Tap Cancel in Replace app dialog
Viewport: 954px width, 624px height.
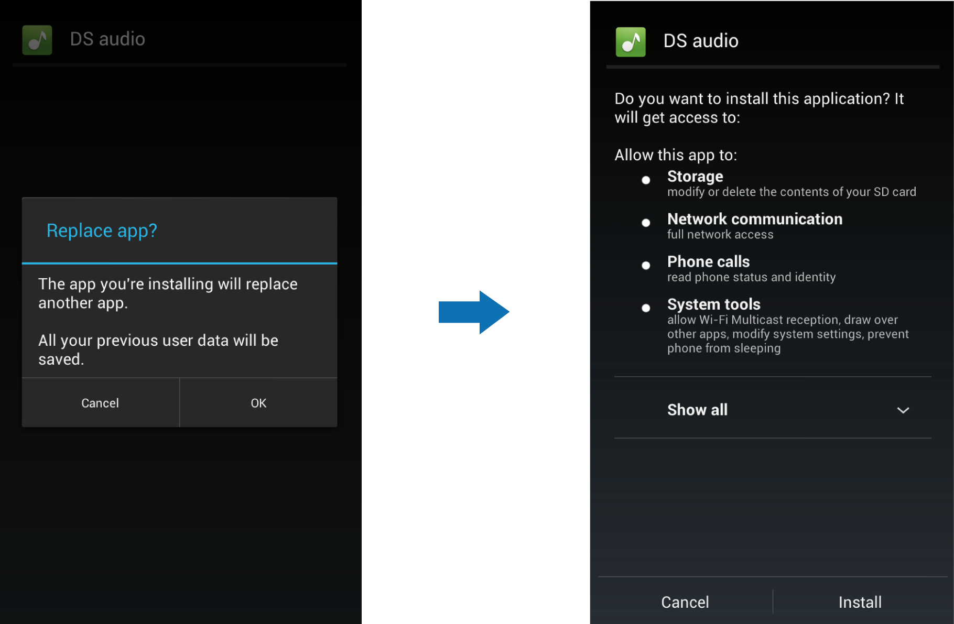pyautogui.click(x=100, y=403)
